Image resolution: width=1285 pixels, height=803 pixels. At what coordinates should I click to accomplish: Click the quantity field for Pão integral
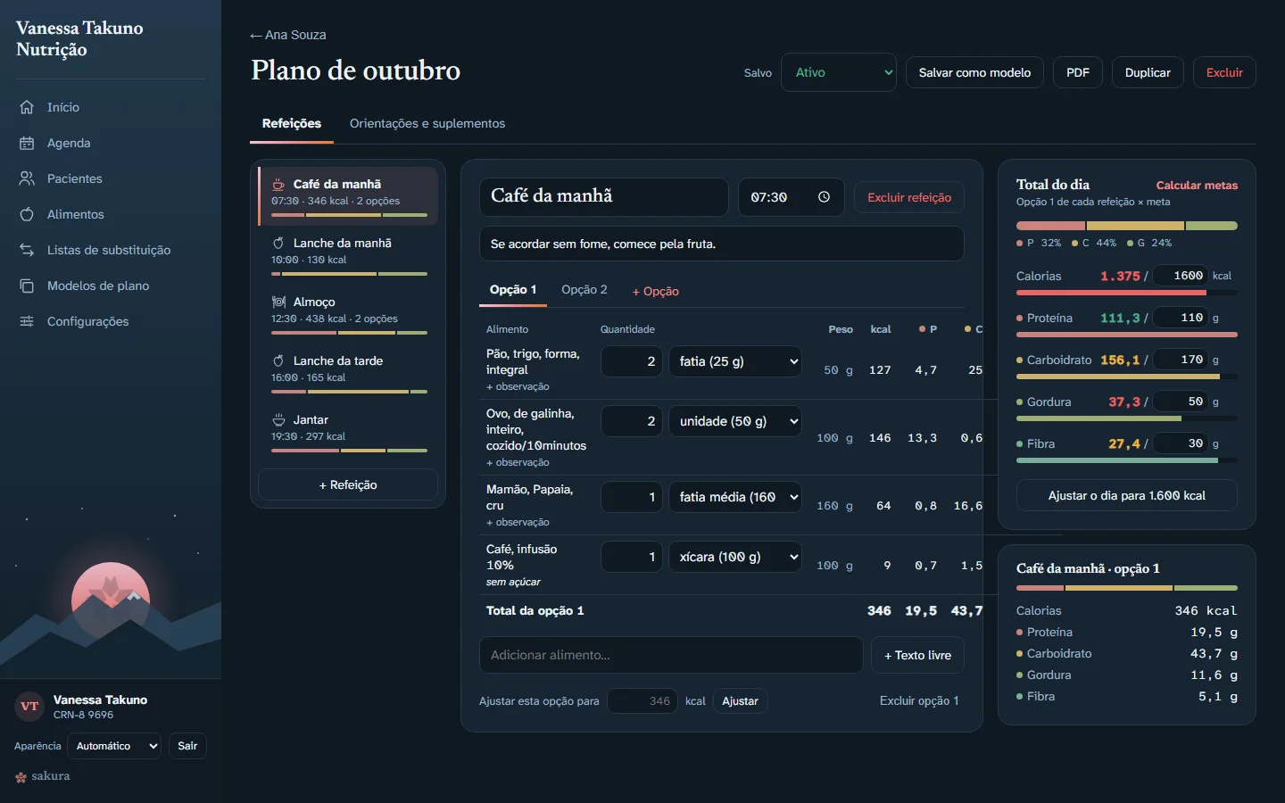click(x=632, y=361)
